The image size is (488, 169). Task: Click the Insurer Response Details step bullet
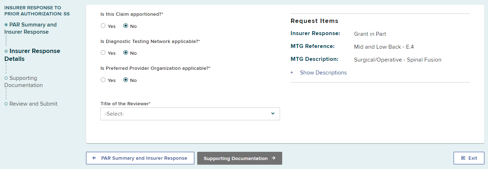[6, 51]
